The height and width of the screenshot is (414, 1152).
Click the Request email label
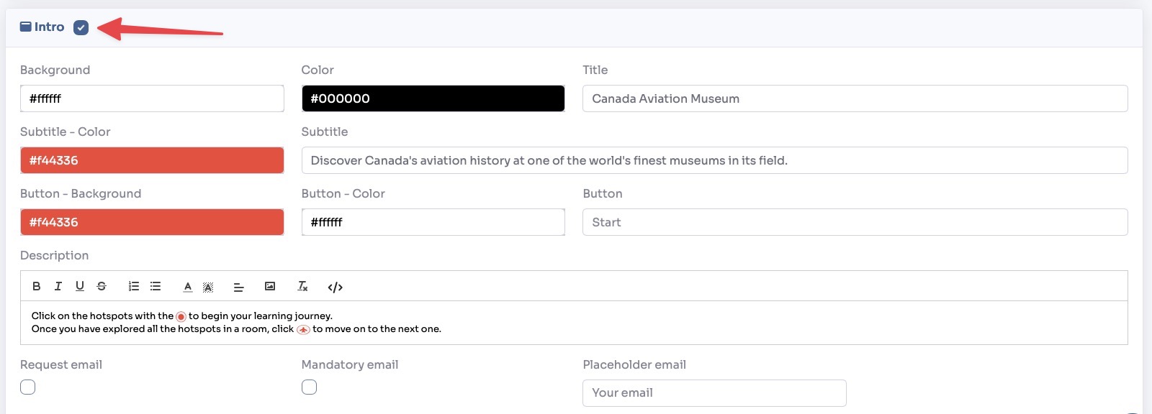point(61,364)
